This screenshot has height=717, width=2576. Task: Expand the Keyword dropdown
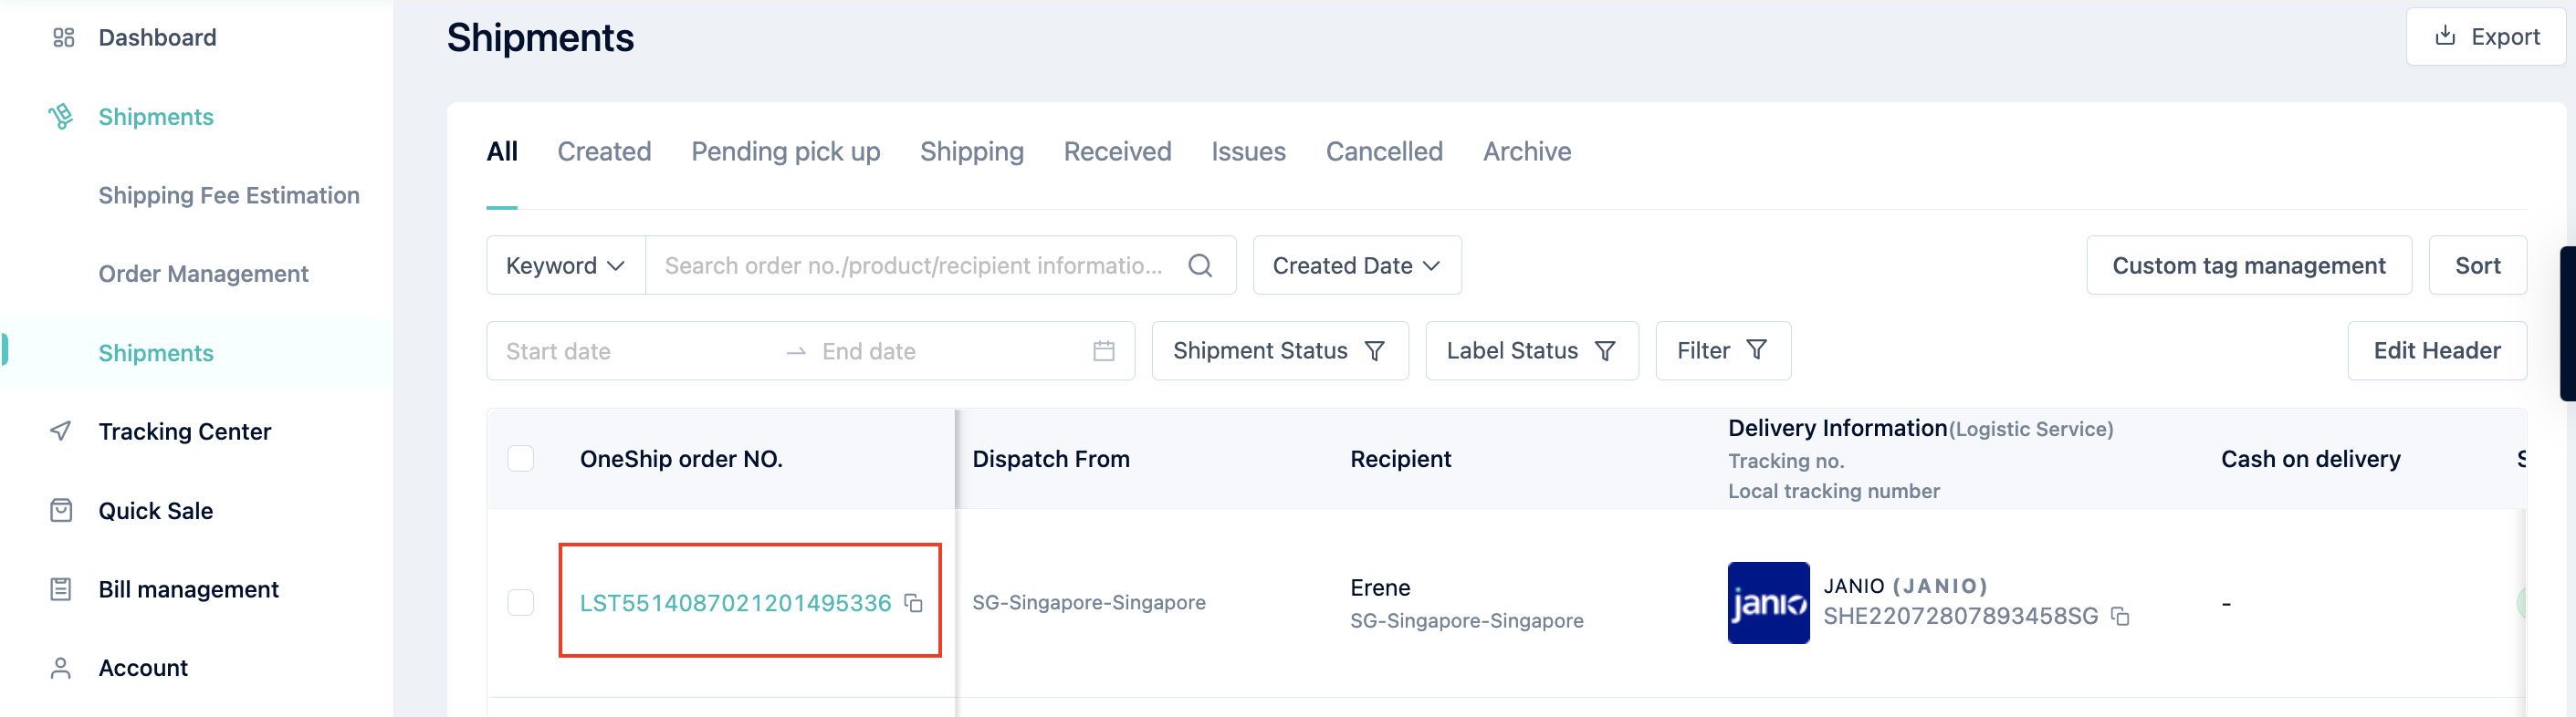(x=566, y=265)
